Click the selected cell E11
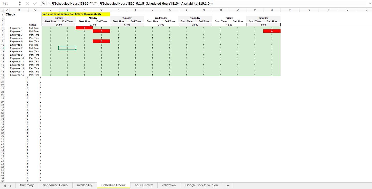The width and height of the screenshot is (372, 189). pyautogui.click(x=67, y=48)
